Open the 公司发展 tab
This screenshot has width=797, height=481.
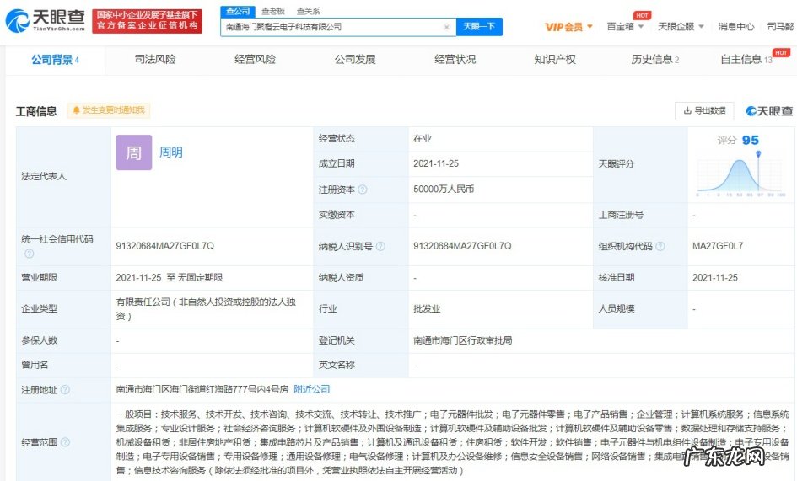[x=355, y=60]
